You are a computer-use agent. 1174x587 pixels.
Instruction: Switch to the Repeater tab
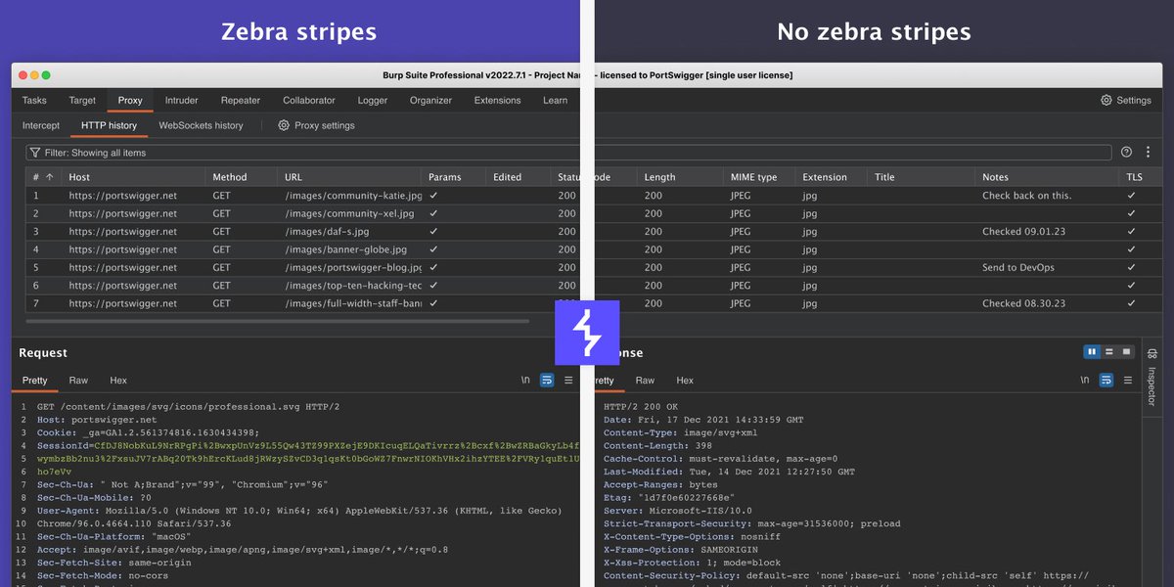coord(241,100)
